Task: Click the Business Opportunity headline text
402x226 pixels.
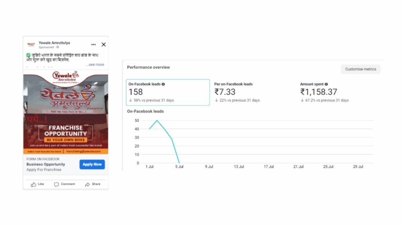Action: coord(46,164)
